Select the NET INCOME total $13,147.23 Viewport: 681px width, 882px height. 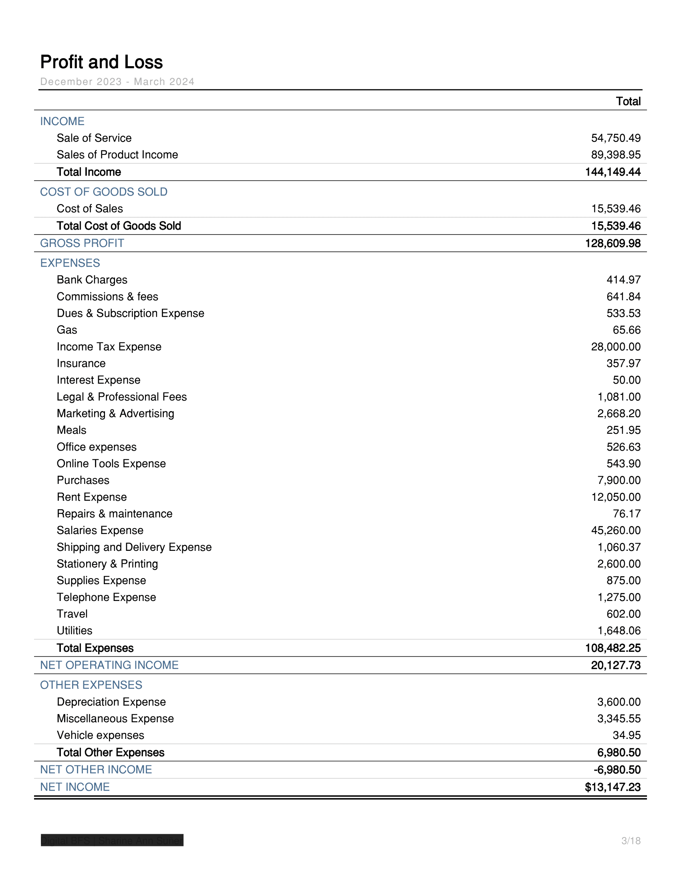(612, 787)
